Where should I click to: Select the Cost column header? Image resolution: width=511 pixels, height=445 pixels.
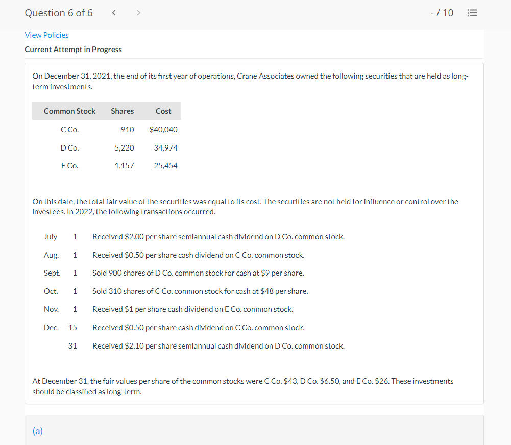[163, 111]
